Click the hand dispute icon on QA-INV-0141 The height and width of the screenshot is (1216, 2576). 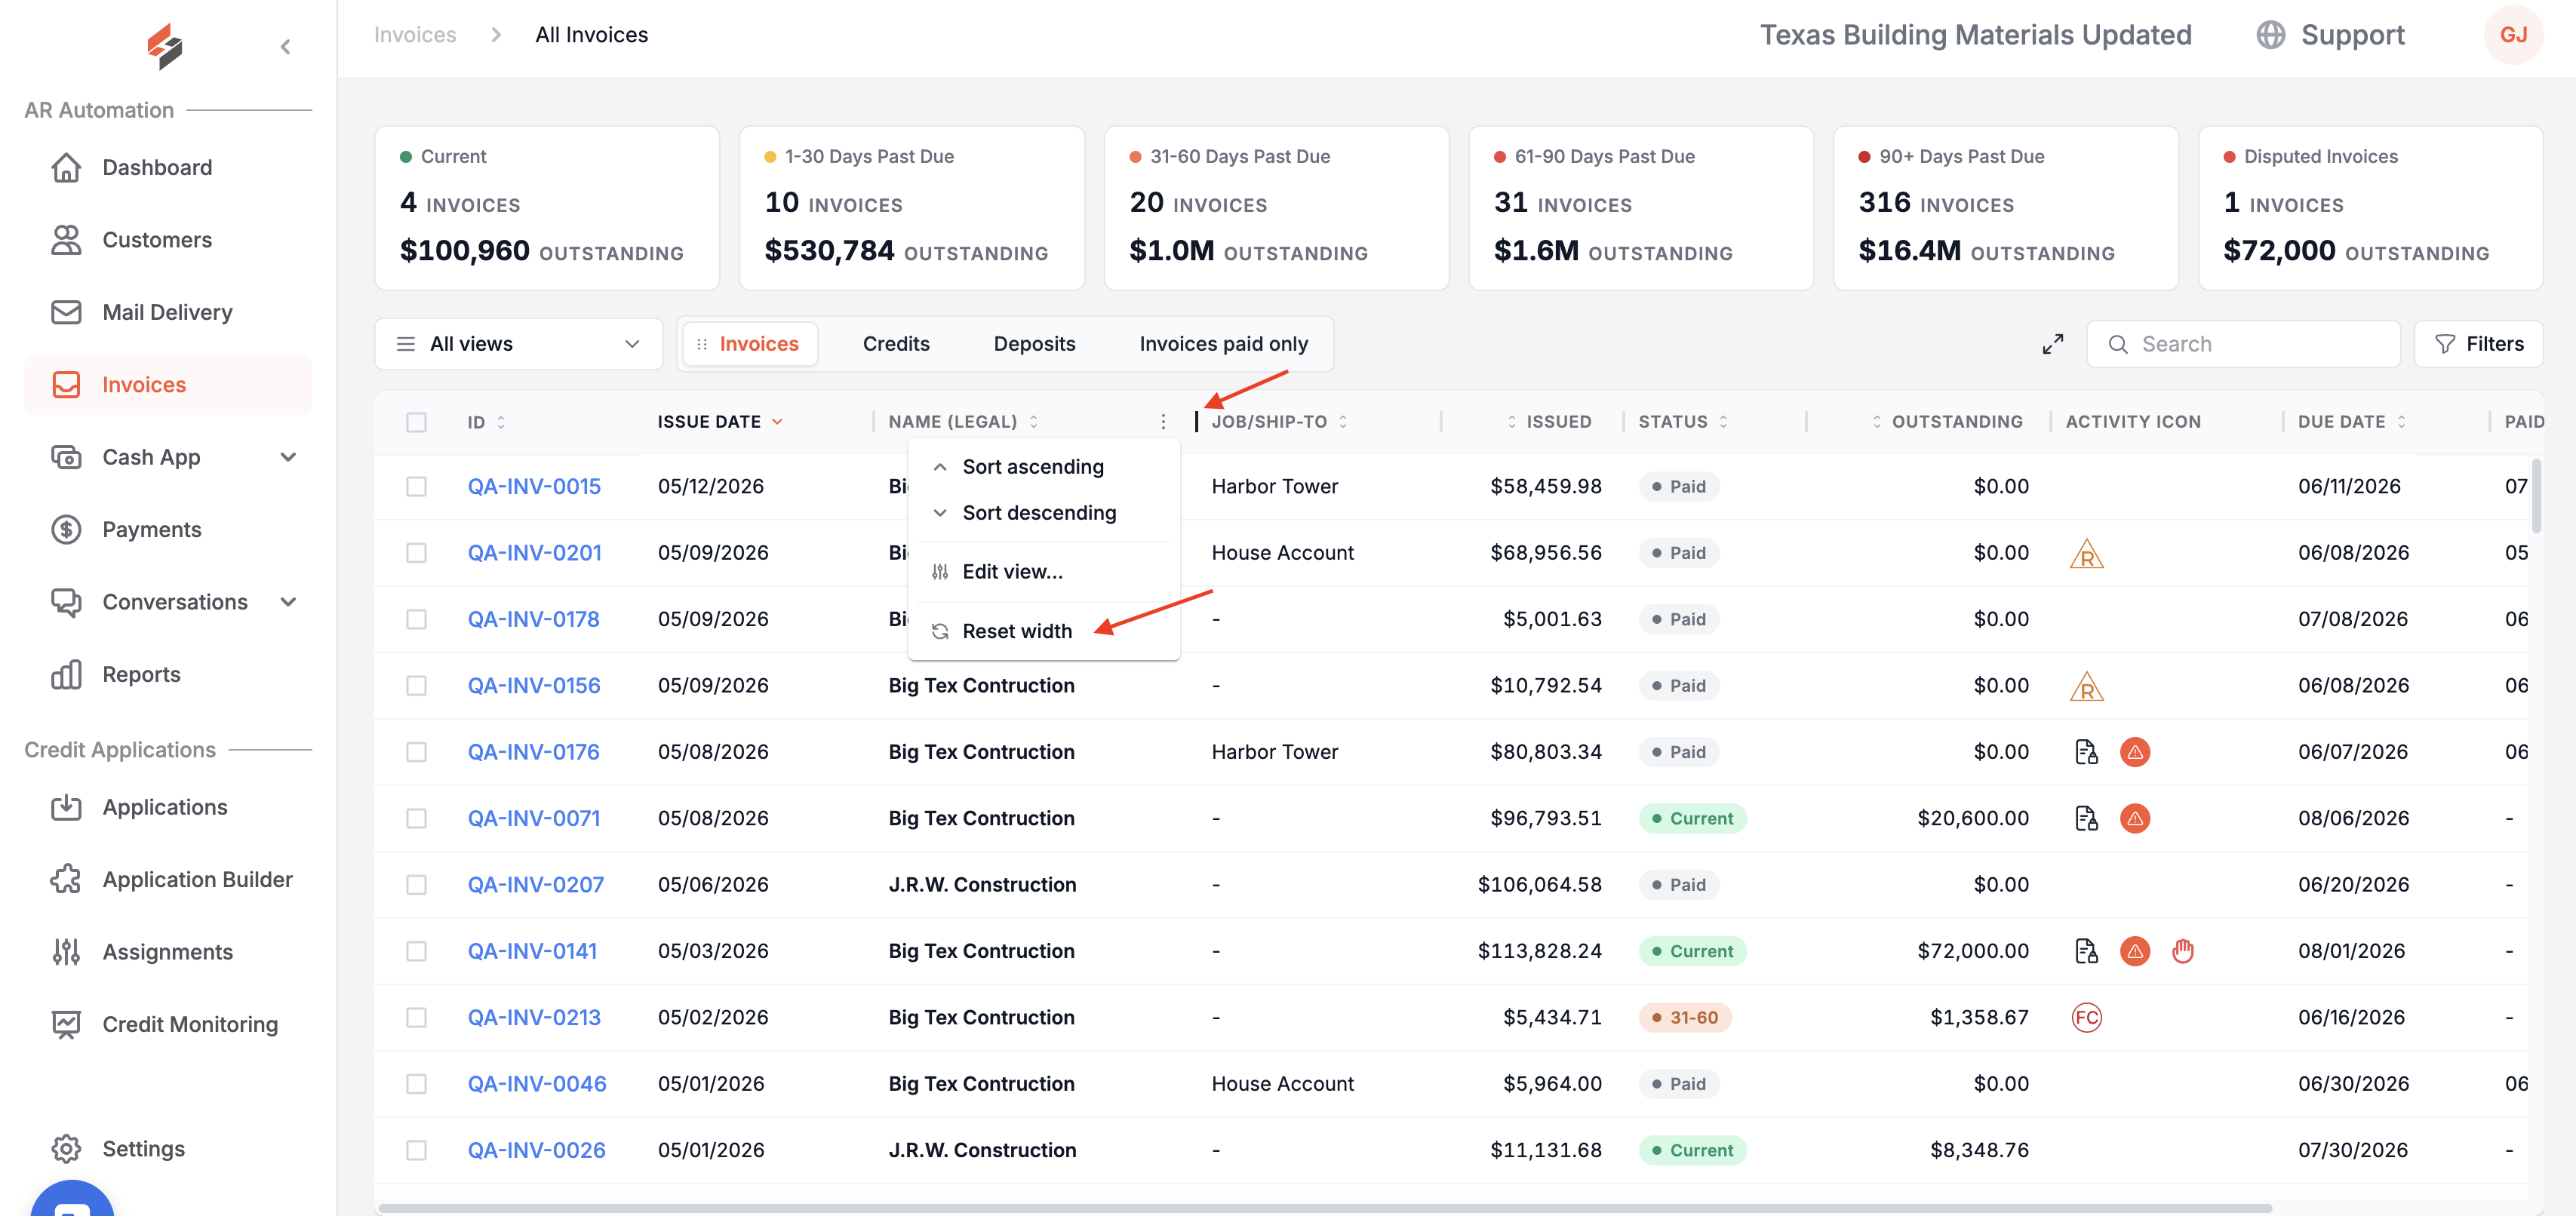click(x=2182, y=951)
